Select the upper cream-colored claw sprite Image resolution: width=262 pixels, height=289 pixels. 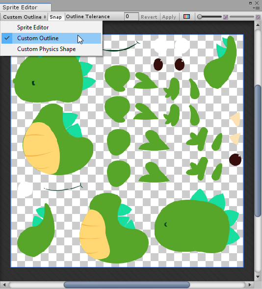[x=235, y=119]
